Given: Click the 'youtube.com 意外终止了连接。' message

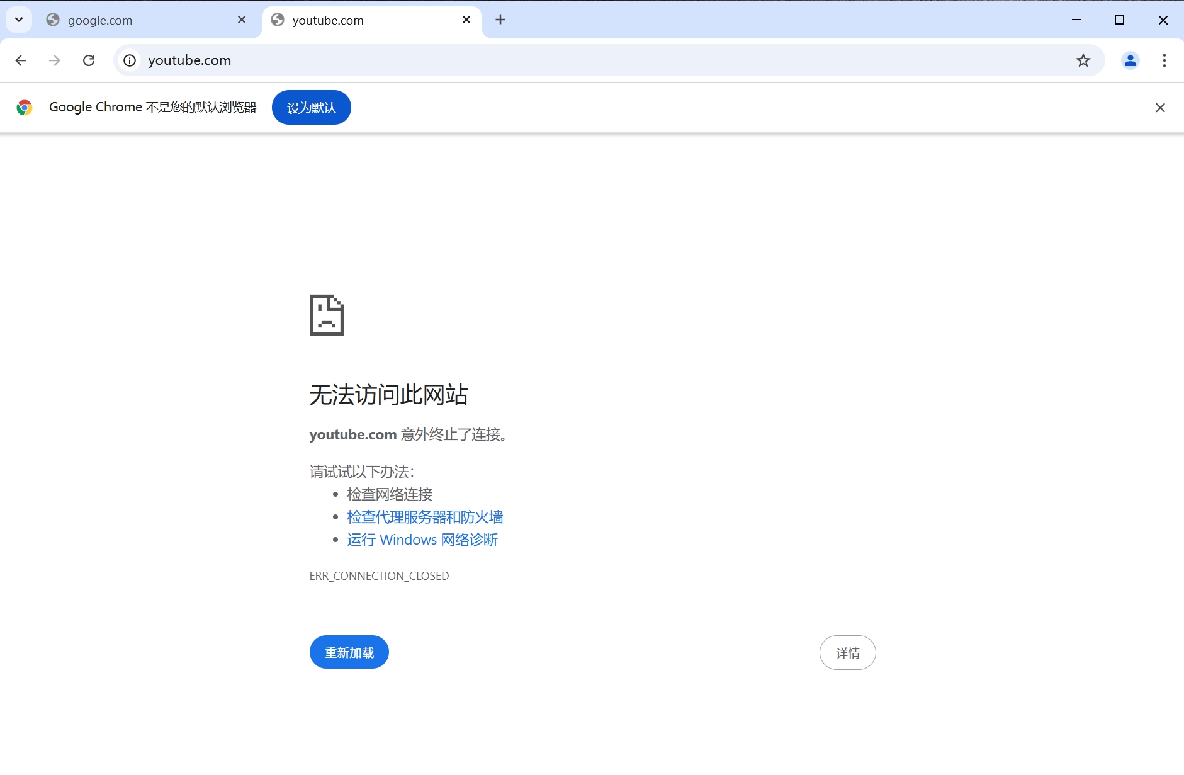Looking at the screenshot, I should click(x=409, y=434).
